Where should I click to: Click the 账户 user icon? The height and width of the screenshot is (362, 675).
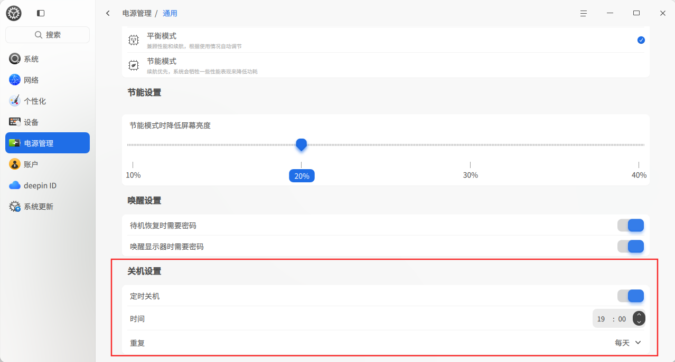point(15,164)
